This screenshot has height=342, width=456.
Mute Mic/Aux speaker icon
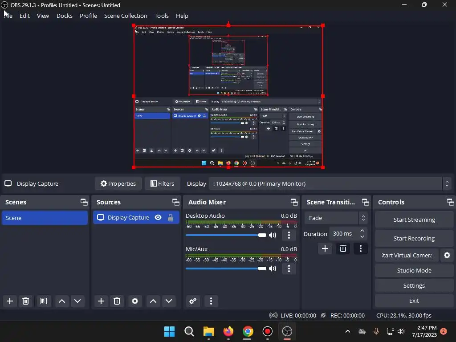tap(273, 269)
